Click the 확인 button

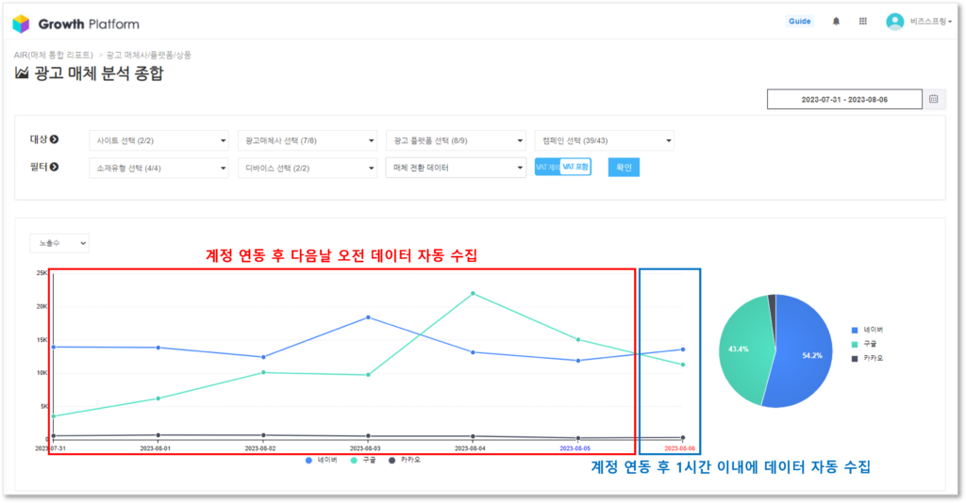[624, 168]
